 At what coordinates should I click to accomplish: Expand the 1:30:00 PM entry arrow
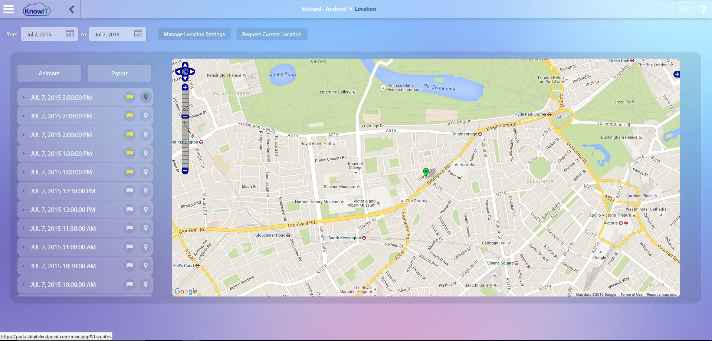(x=23, y=154)
